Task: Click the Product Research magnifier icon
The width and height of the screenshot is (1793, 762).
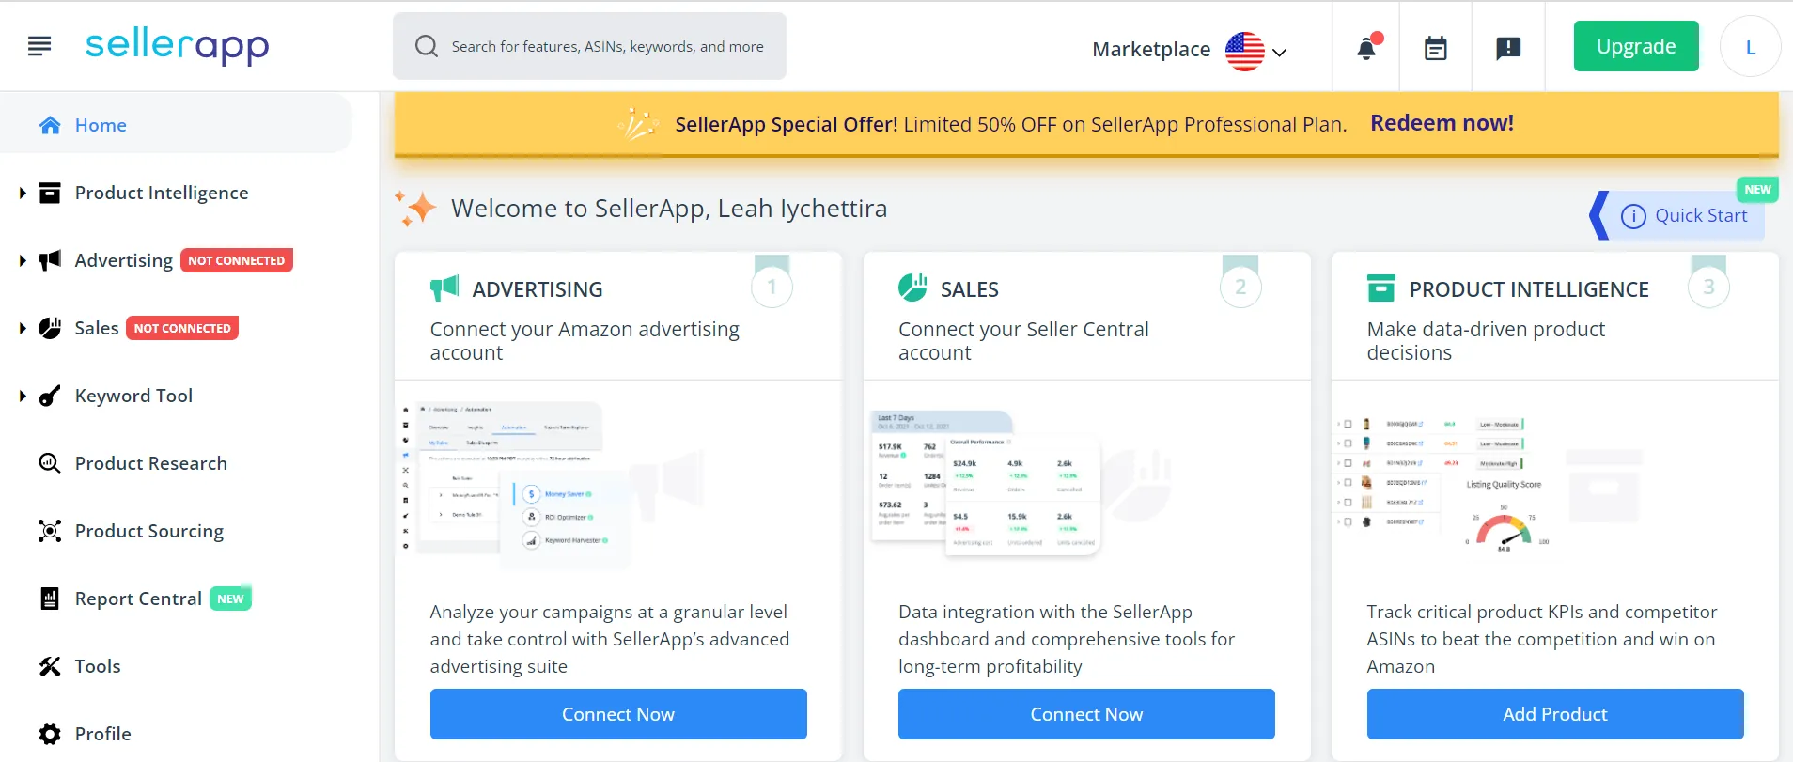Action: 48,463
